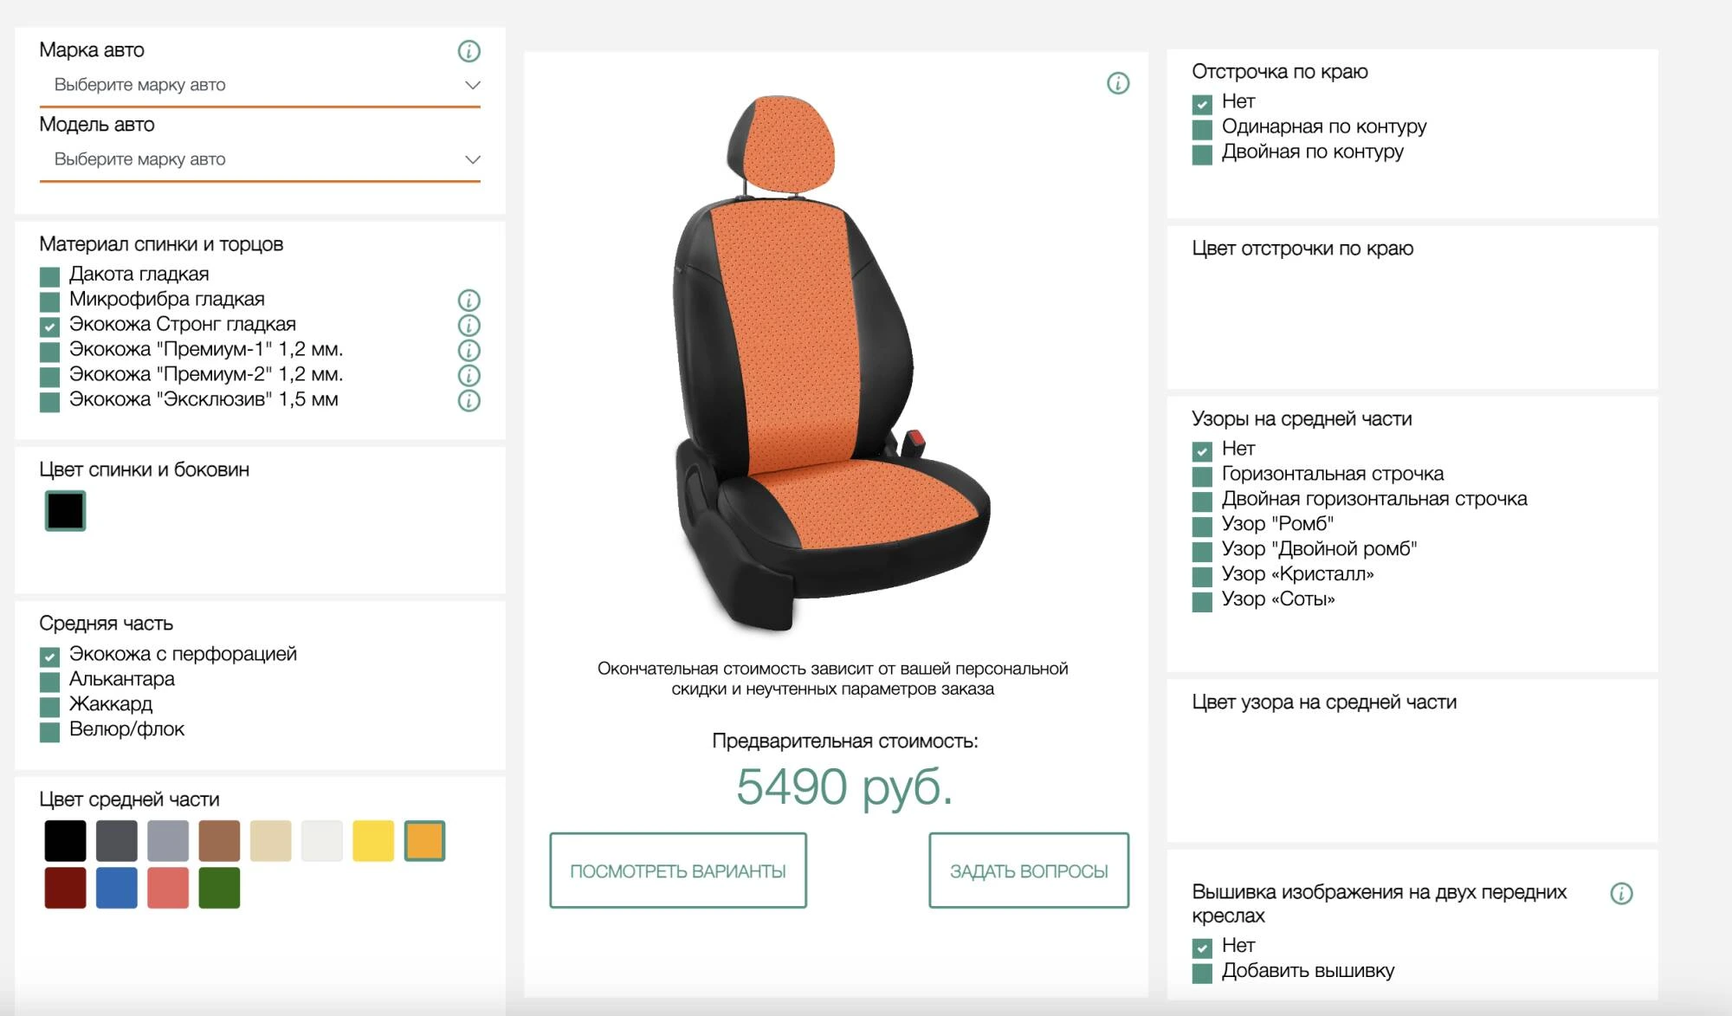Pick dark gray middle part color
Image resolution: width=1732 pixels, height=1016 pixels.
(x=117, y=841)
